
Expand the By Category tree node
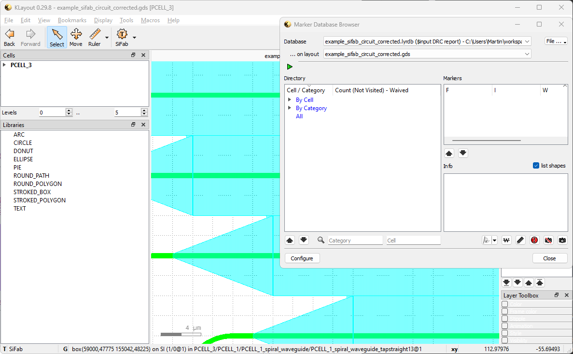(290, 108)
